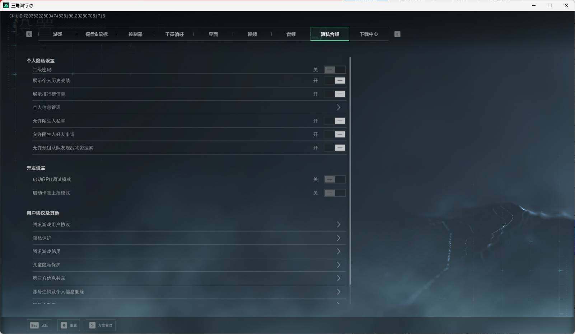
Task: Click the 重置 button label
Action: (x=73, y=325)
